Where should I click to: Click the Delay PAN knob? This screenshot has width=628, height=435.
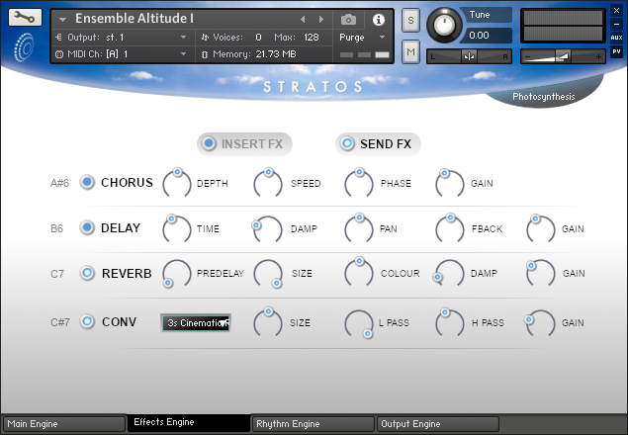click(359, 228)
